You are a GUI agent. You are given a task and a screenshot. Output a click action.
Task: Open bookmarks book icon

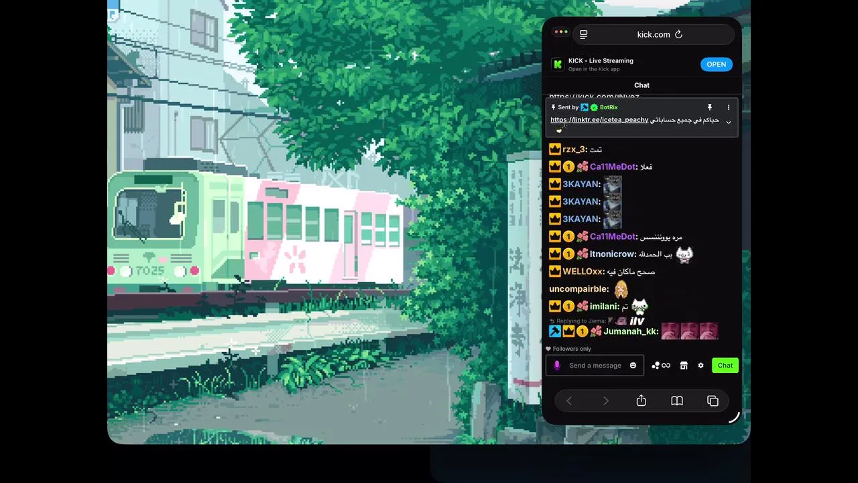(677, 400)
